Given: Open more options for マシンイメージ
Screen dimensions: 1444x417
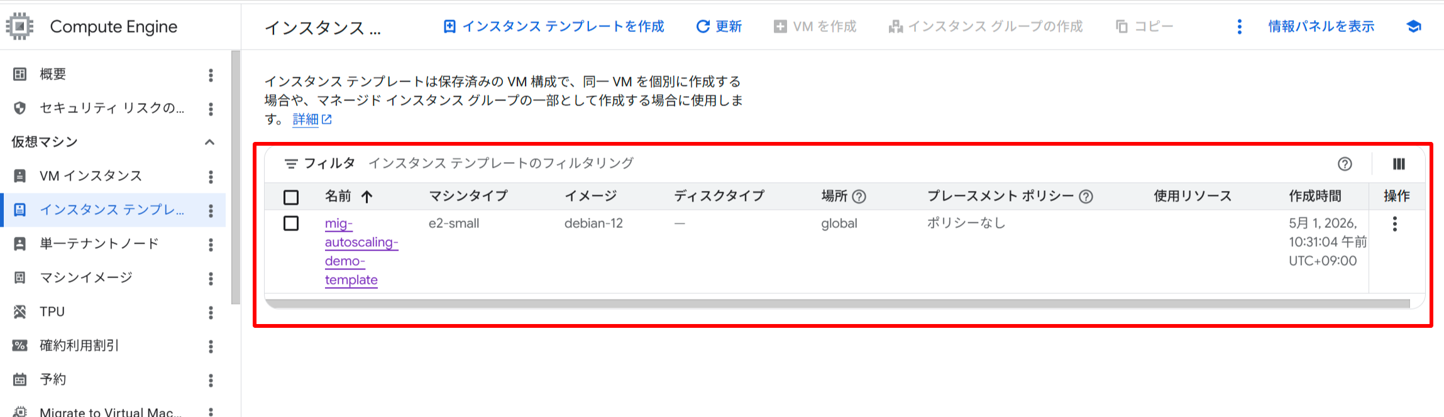Looking at the screenshot, I should (x=211, y=279).
